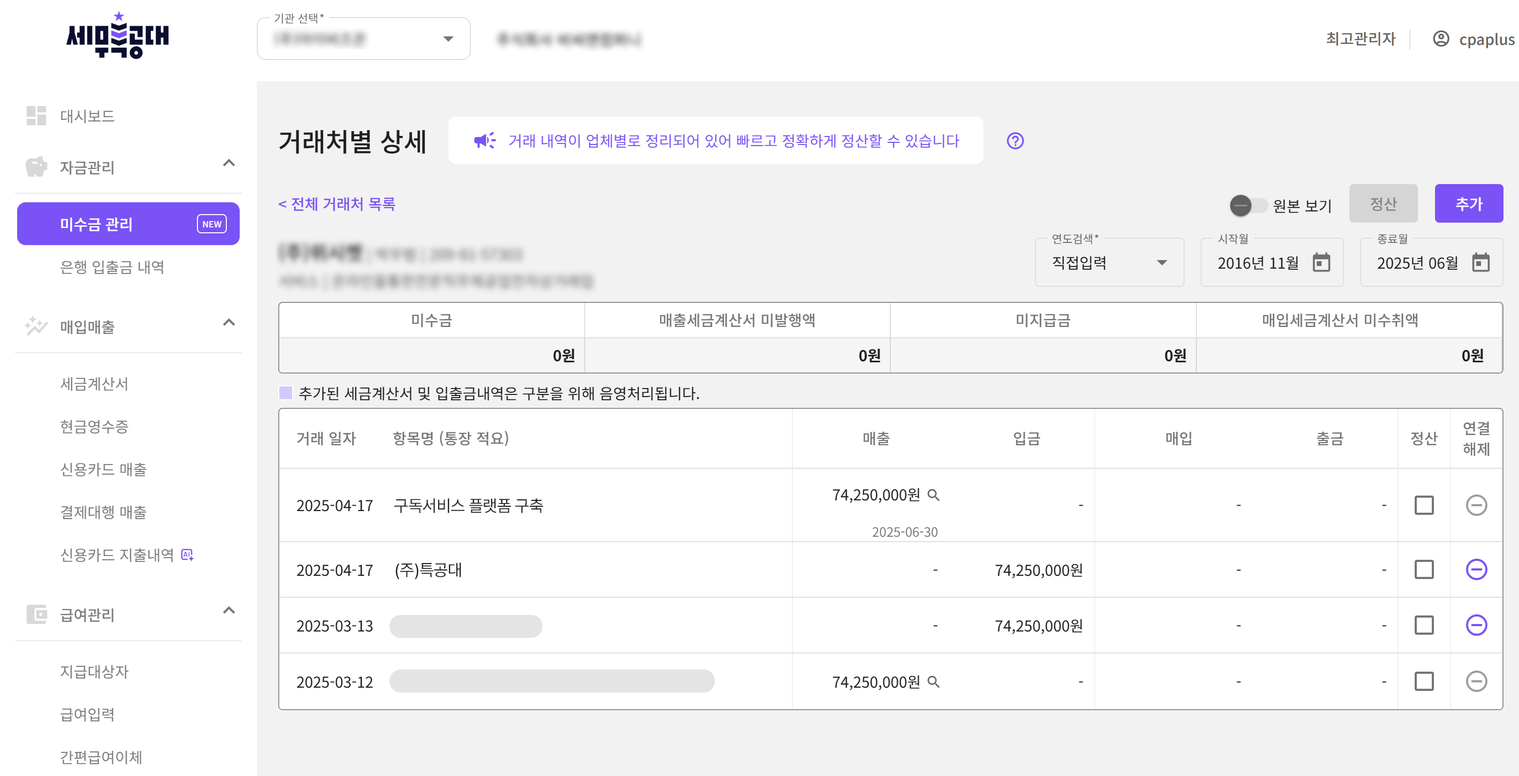Return to 전체 거래처 목록 link
This screenshot has height=776, width=1519.
coord(337,204)
